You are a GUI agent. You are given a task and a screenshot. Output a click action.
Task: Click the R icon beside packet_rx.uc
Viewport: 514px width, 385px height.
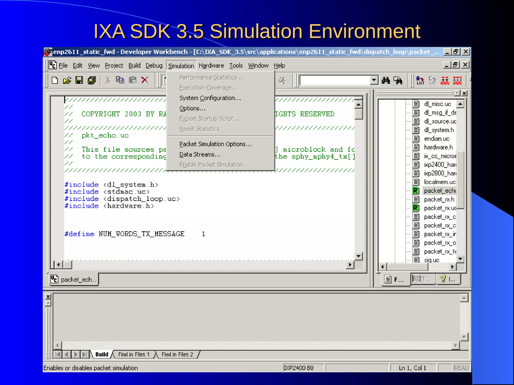(416, 208)
